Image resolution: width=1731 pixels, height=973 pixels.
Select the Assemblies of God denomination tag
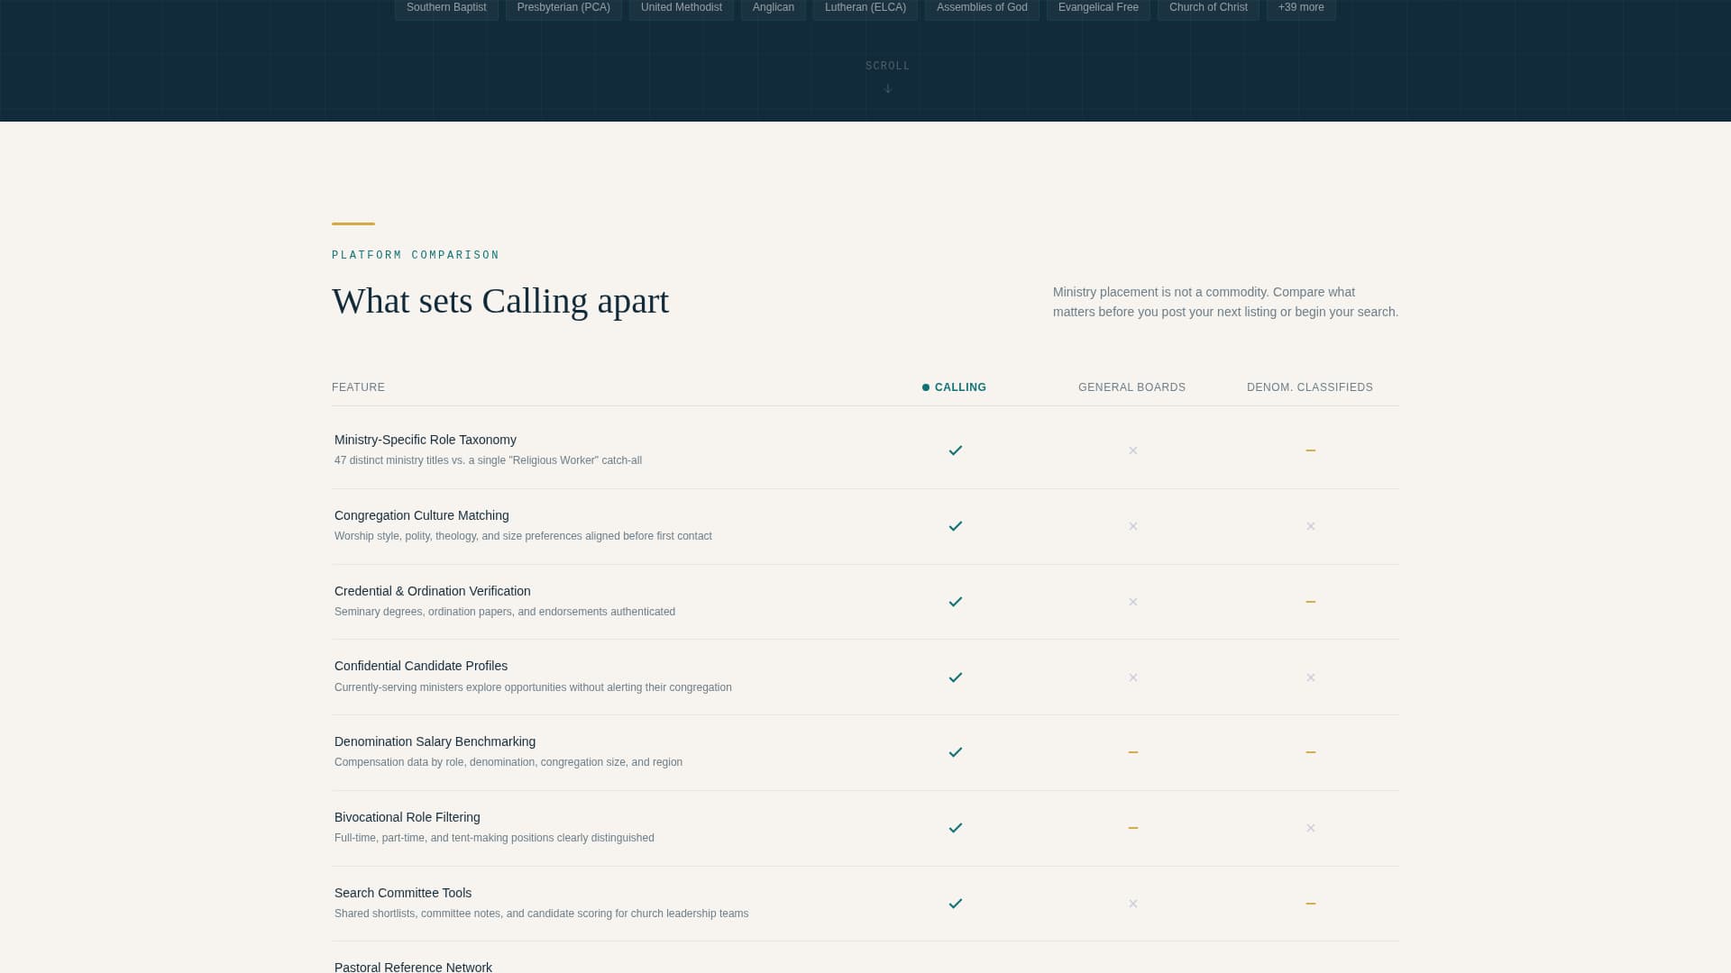click(x=982, y=8)
